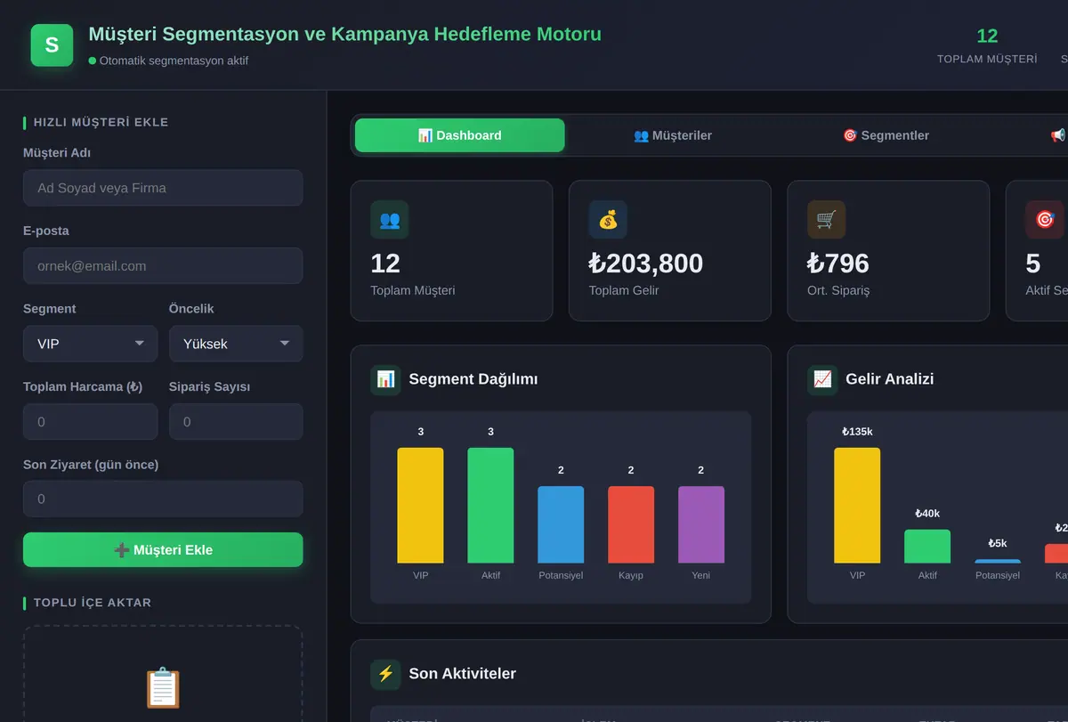The width and height of the screenshot is (1068, 722).
Task: Click the bar chart icon beside Segment Dağılımı
Action: (385, 379)
